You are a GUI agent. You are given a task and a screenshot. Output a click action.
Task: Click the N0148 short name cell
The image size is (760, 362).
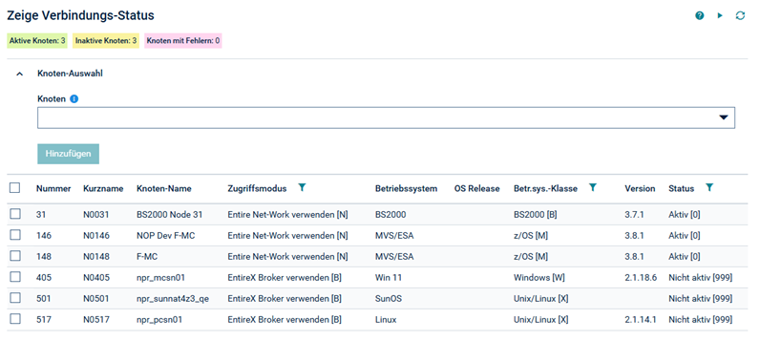tap(96, 256)
